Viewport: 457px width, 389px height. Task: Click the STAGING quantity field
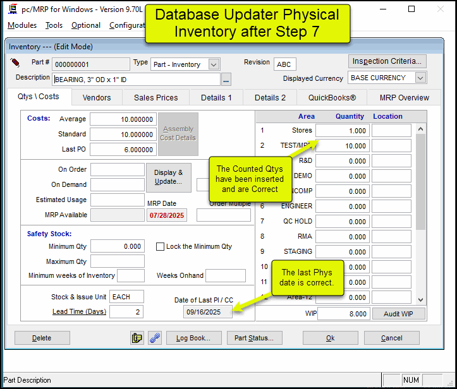[x=343, y=251]
